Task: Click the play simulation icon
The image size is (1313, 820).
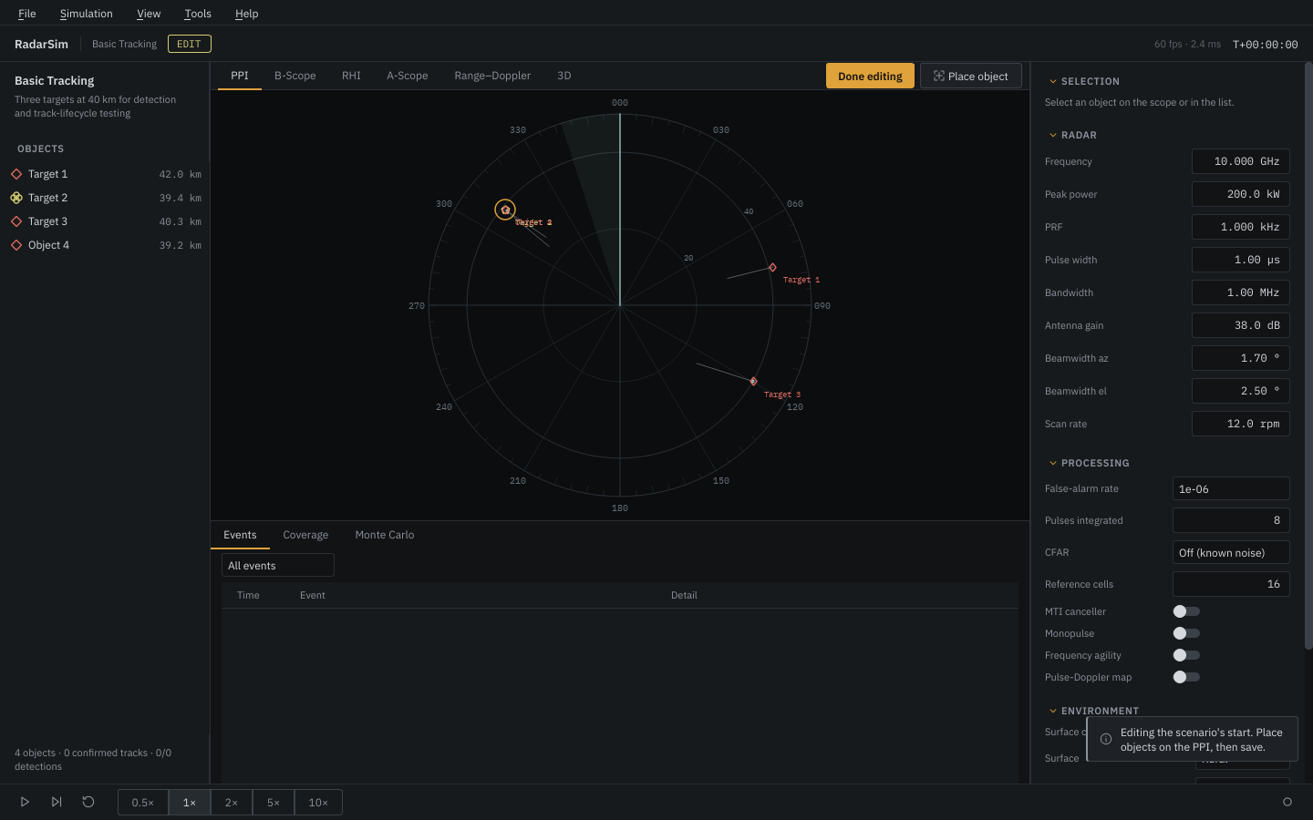Action: point(25,802)
